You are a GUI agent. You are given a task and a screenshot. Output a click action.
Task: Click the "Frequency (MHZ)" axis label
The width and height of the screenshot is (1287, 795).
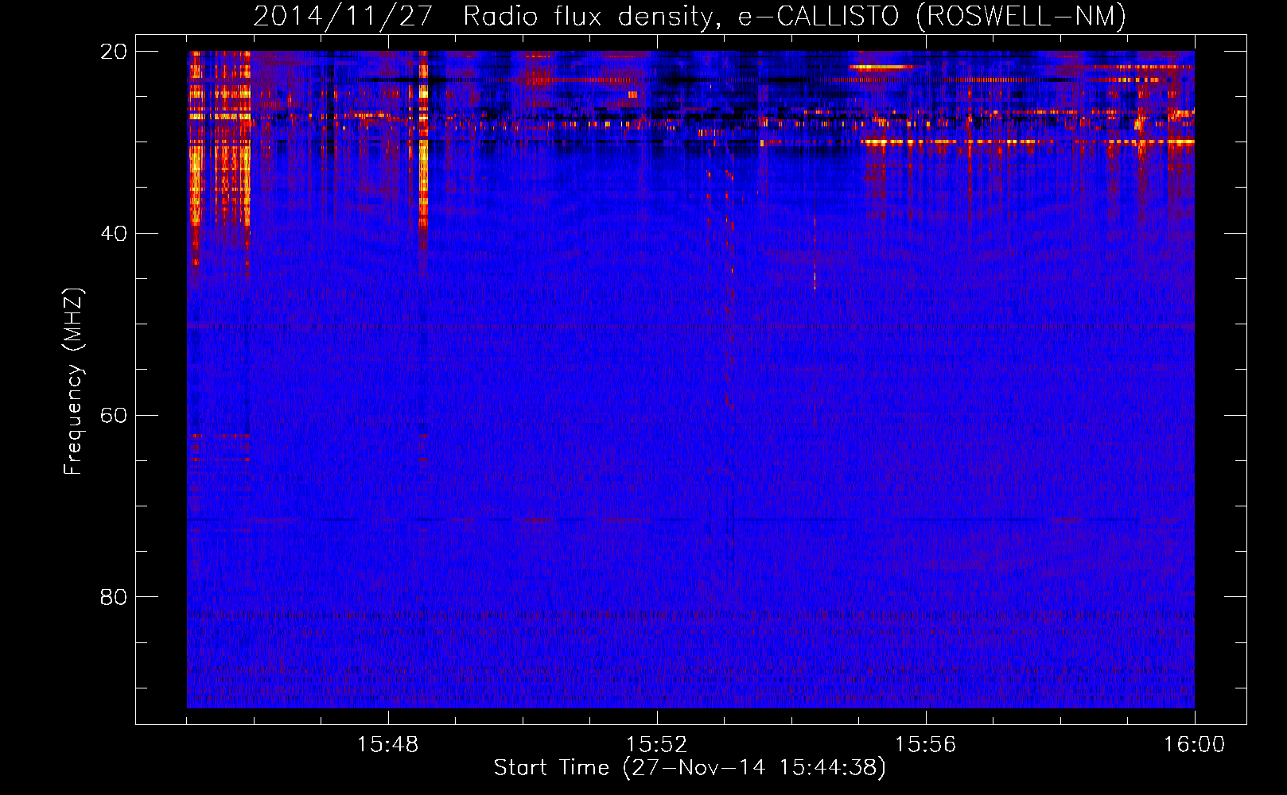(x=73, y=382)
